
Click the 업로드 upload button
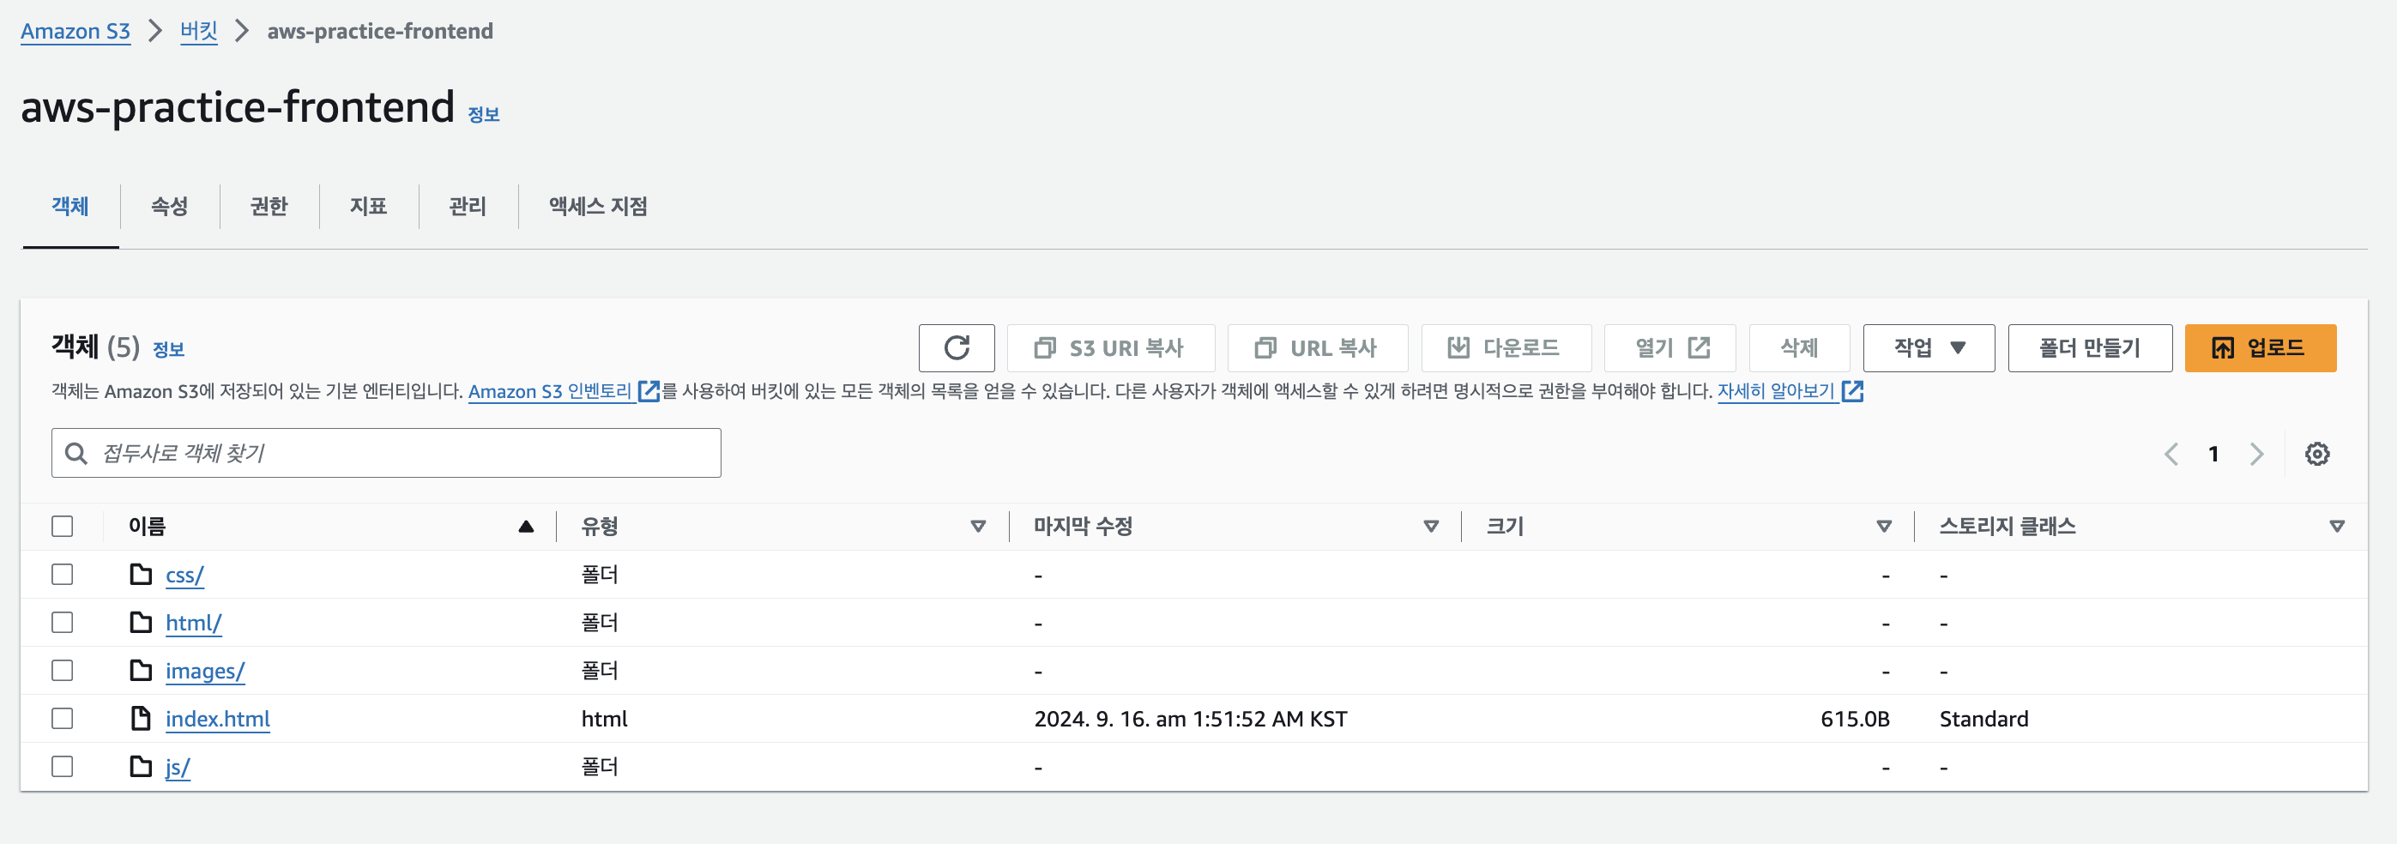[x=2261, y=348]
